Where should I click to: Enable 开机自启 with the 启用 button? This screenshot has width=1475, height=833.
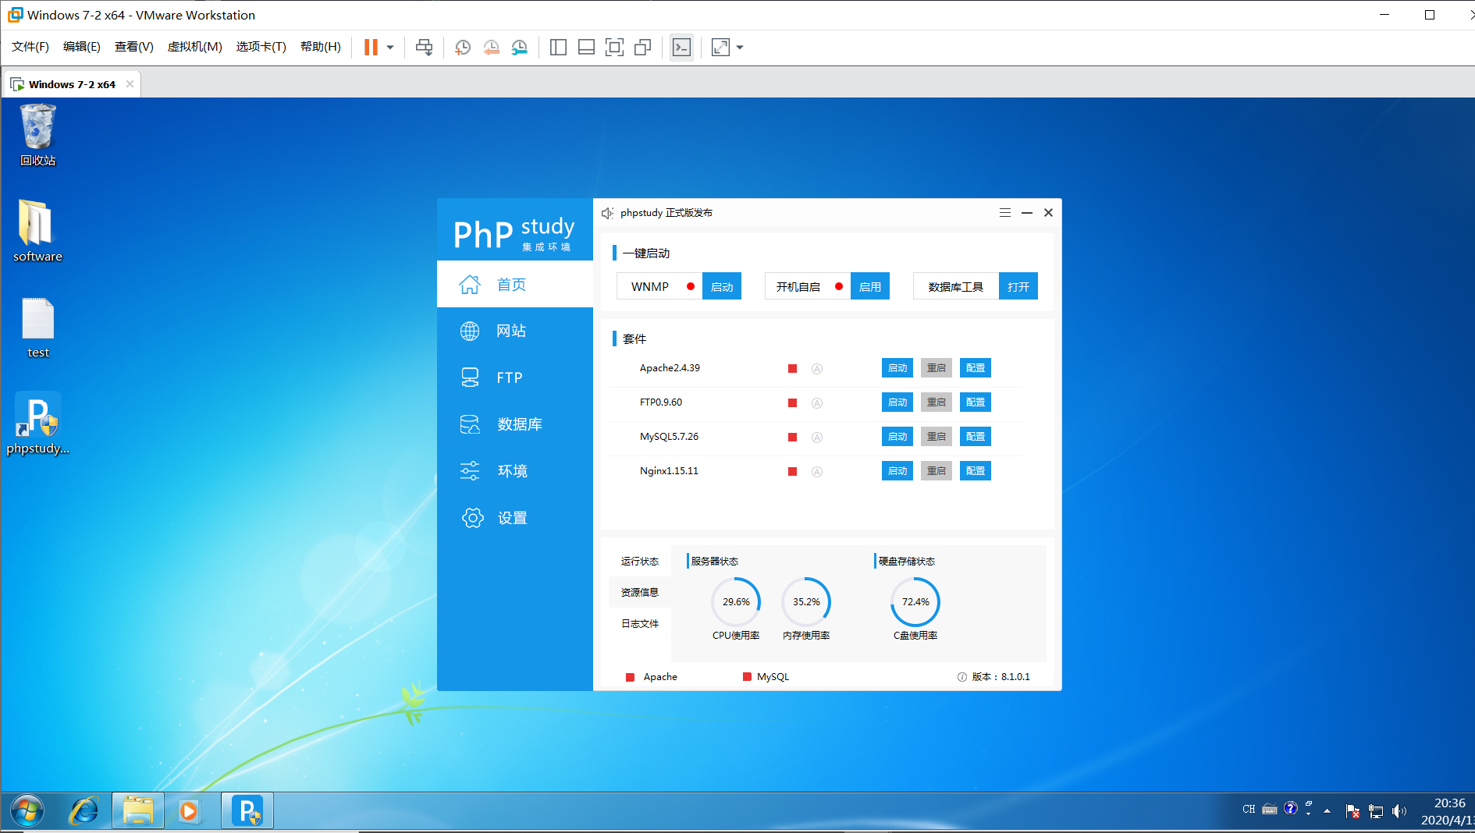[x=870, y=286]
